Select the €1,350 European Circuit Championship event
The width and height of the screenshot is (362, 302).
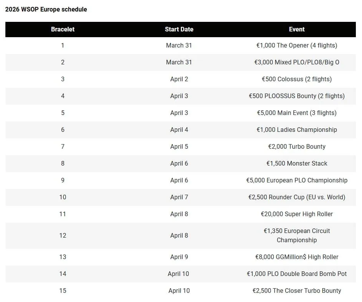pos(296,235)
